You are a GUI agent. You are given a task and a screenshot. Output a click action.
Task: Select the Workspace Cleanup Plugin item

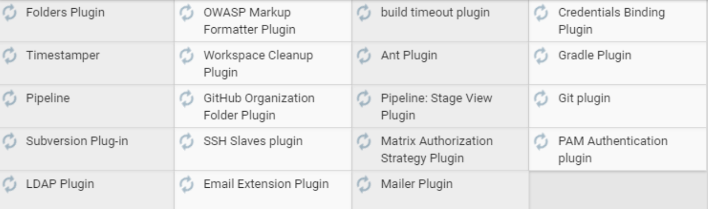(x=263, y=63)
